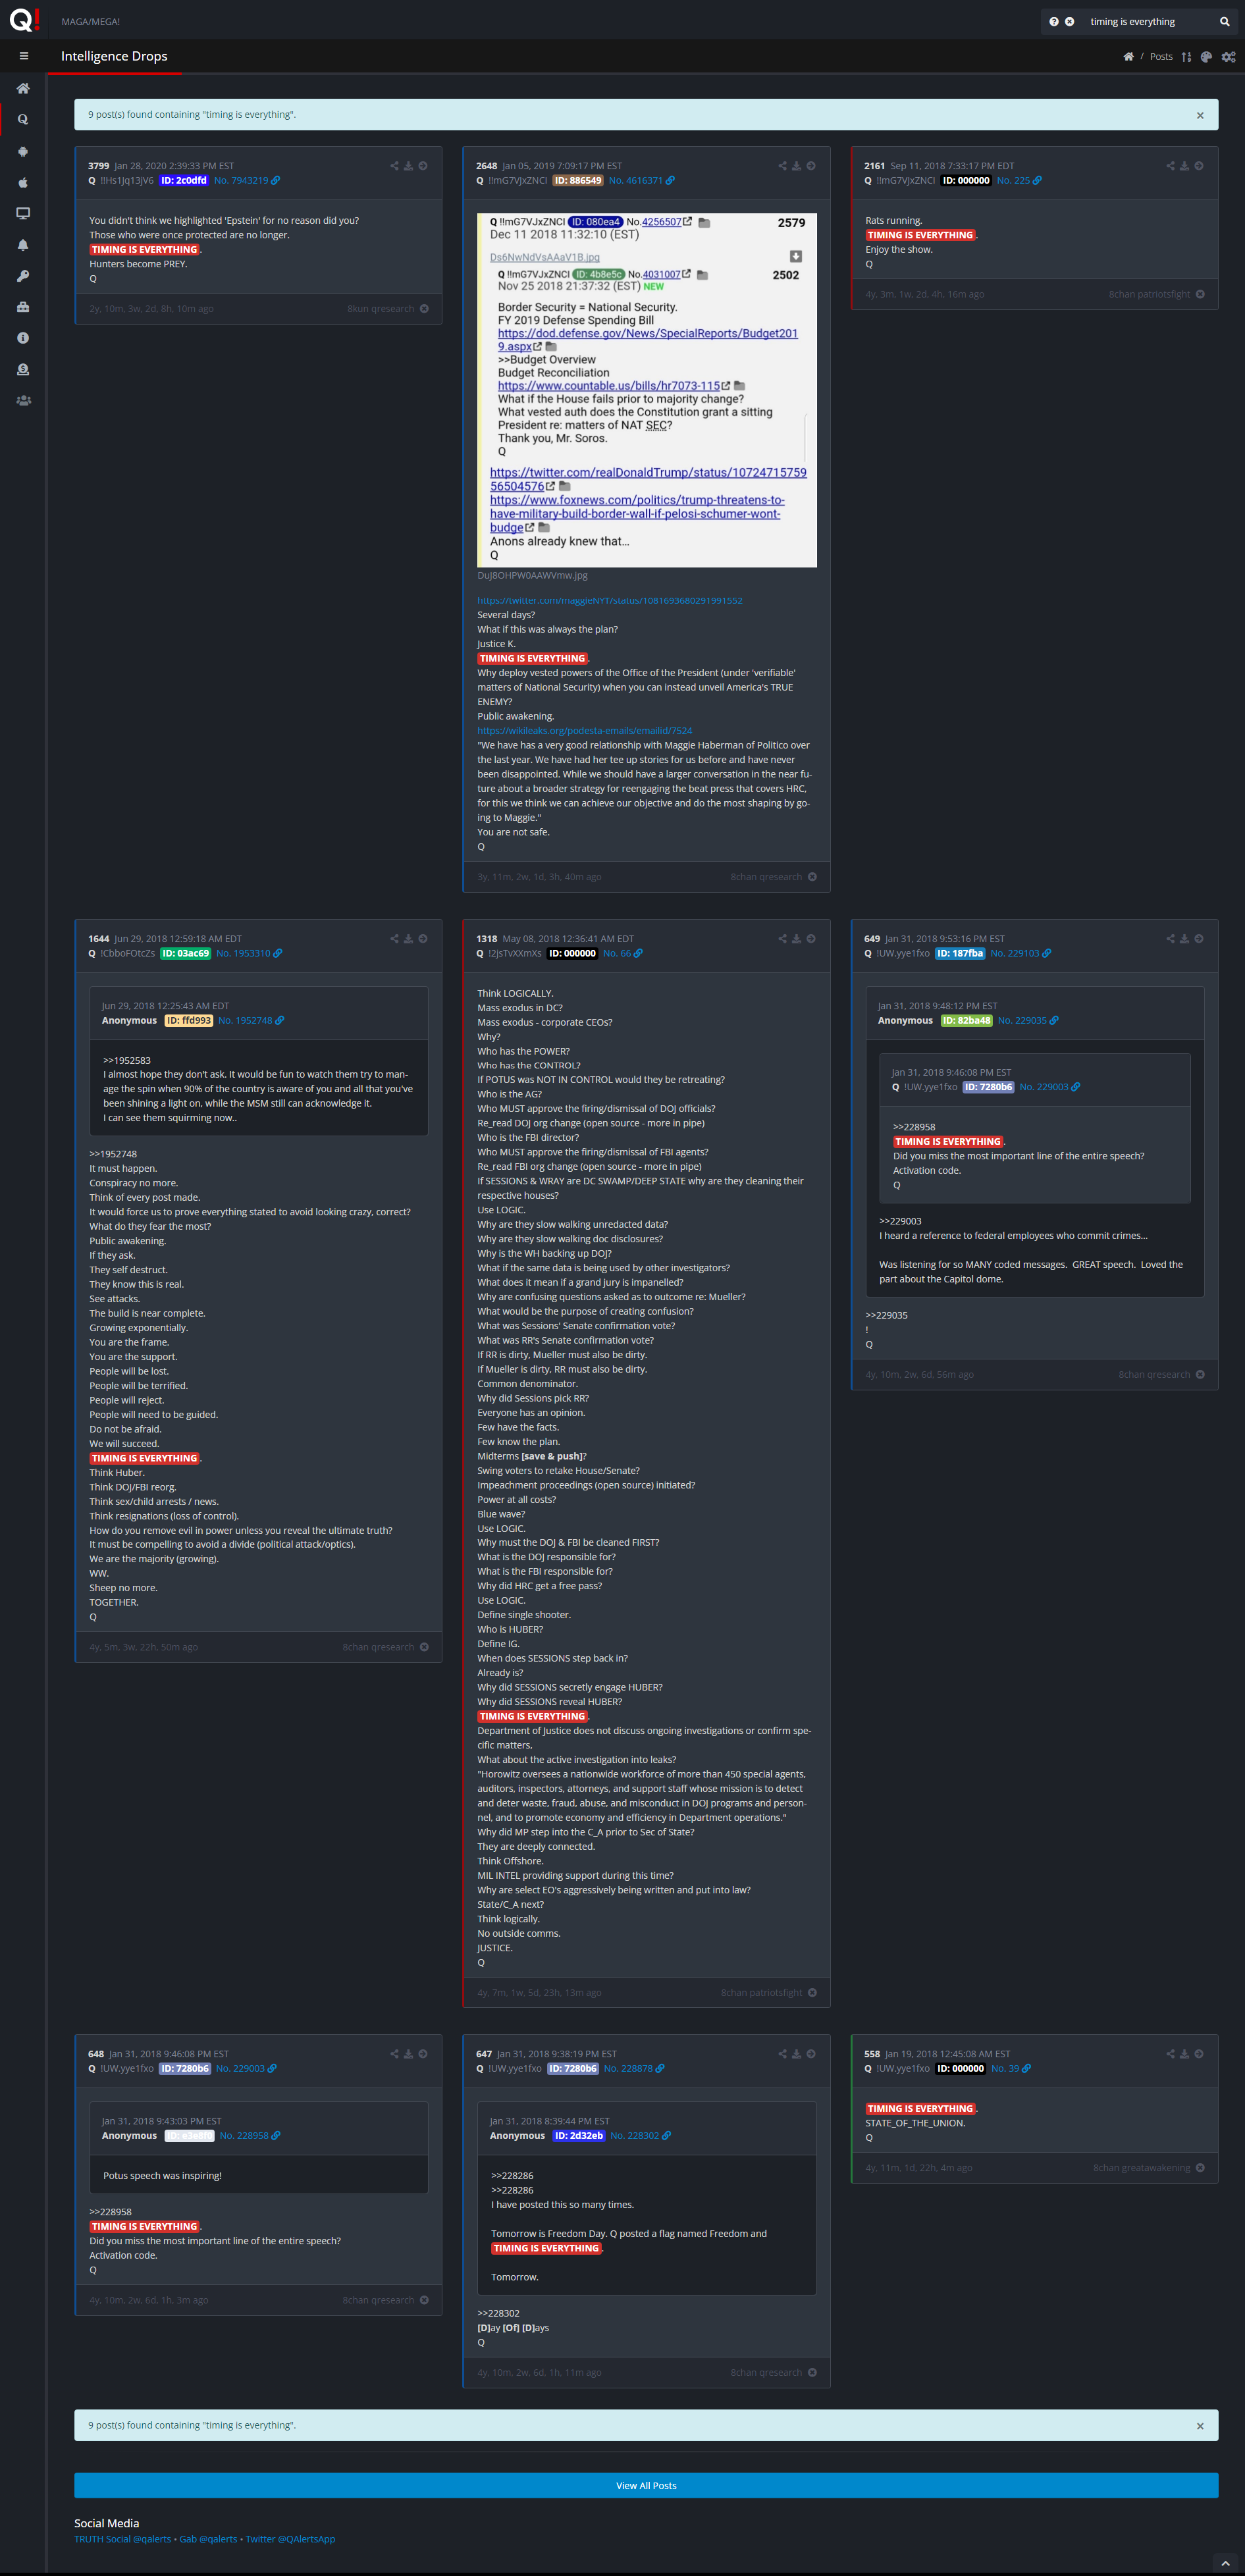Open the color theme palette icon
Viewport: 1245px width, 2576px height.
click(1206, 57)
